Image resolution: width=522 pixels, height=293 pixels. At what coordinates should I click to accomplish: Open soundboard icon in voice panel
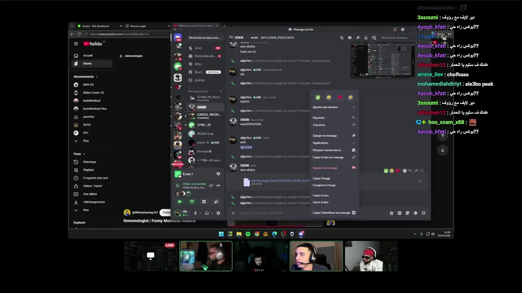(216, 201)
